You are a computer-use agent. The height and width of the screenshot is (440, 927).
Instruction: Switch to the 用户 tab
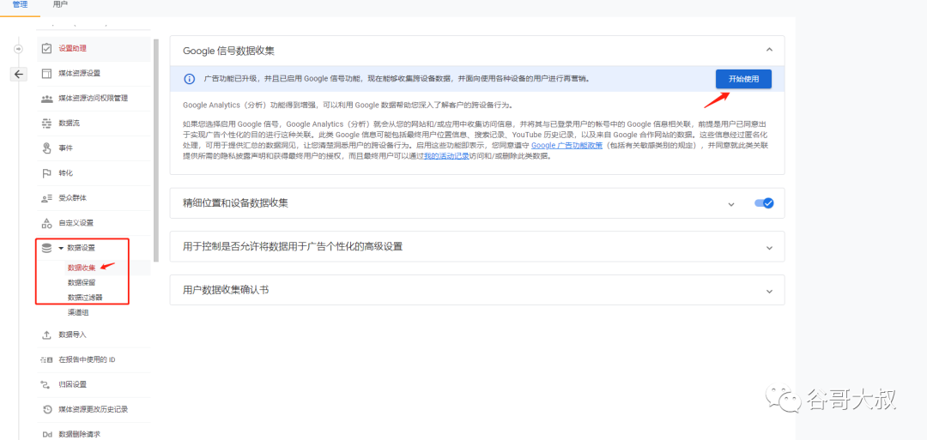point(60,5)
